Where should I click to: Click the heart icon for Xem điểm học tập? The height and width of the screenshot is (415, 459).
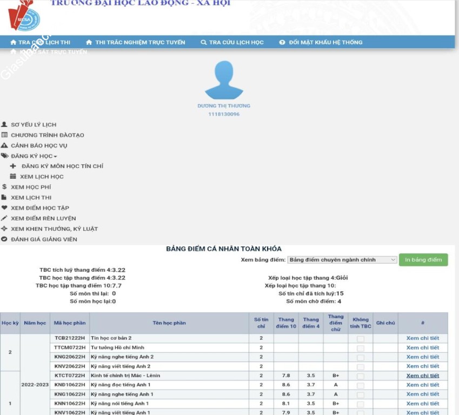coord(4,208)
